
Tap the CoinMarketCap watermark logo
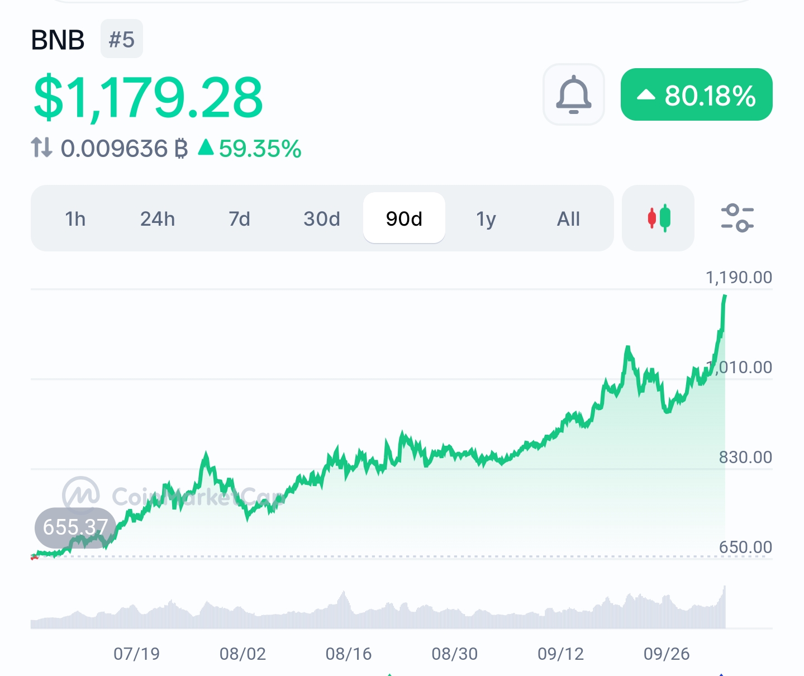tap(82, 494)
